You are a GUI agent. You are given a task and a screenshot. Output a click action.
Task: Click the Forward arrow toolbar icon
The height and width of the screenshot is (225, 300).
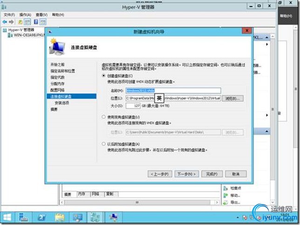point(11,22)
